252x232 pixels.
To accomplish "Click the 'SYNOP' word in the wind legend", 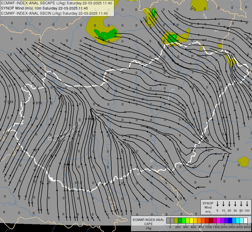I will (208, 203).
